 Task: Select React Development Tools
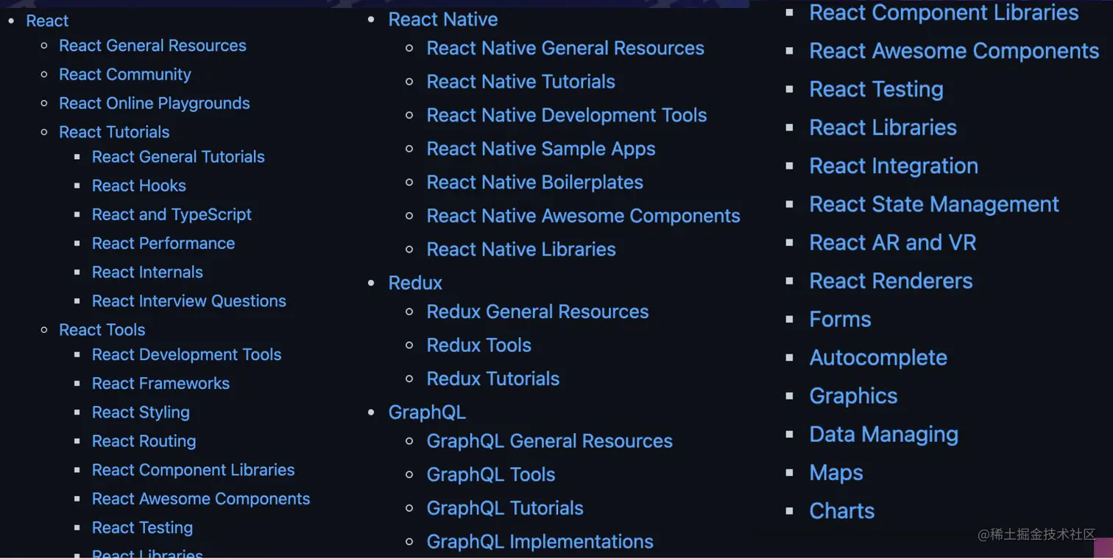[x=186, y=354]
